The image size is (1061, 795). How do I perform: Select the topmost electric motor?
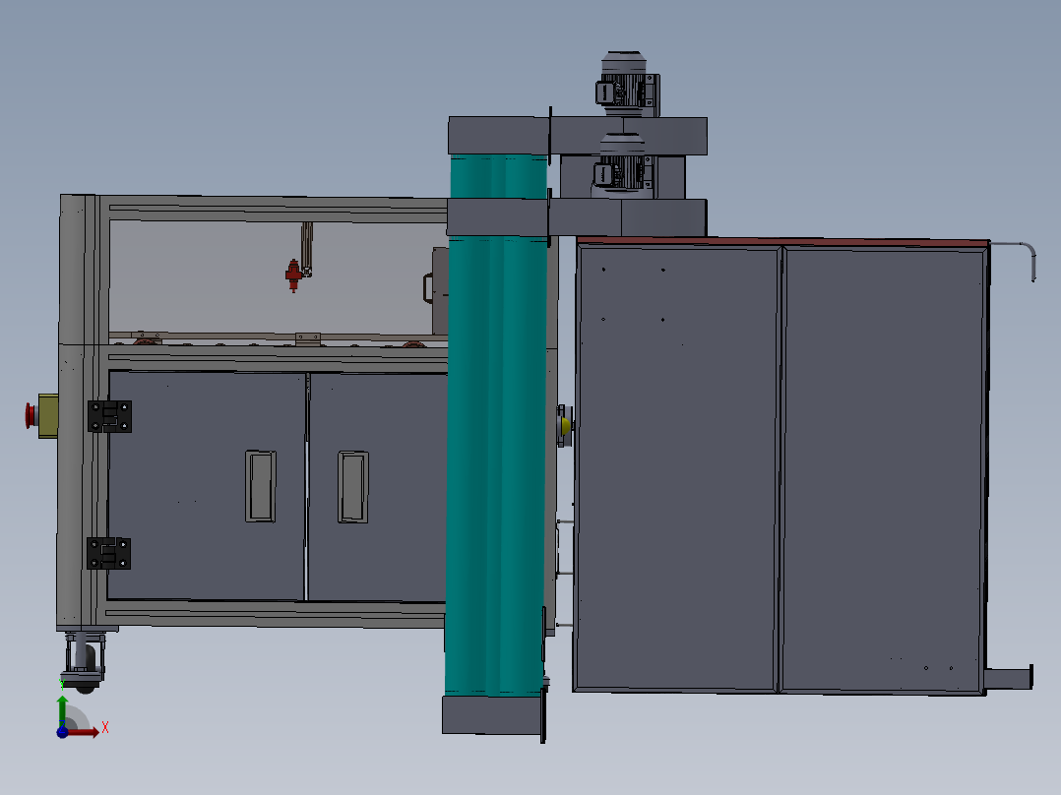[x=627, y=83]
